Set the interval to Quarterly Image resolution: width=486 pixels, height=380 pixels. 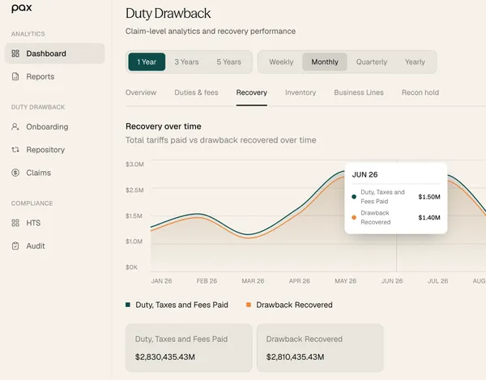(x=372, y=62)
